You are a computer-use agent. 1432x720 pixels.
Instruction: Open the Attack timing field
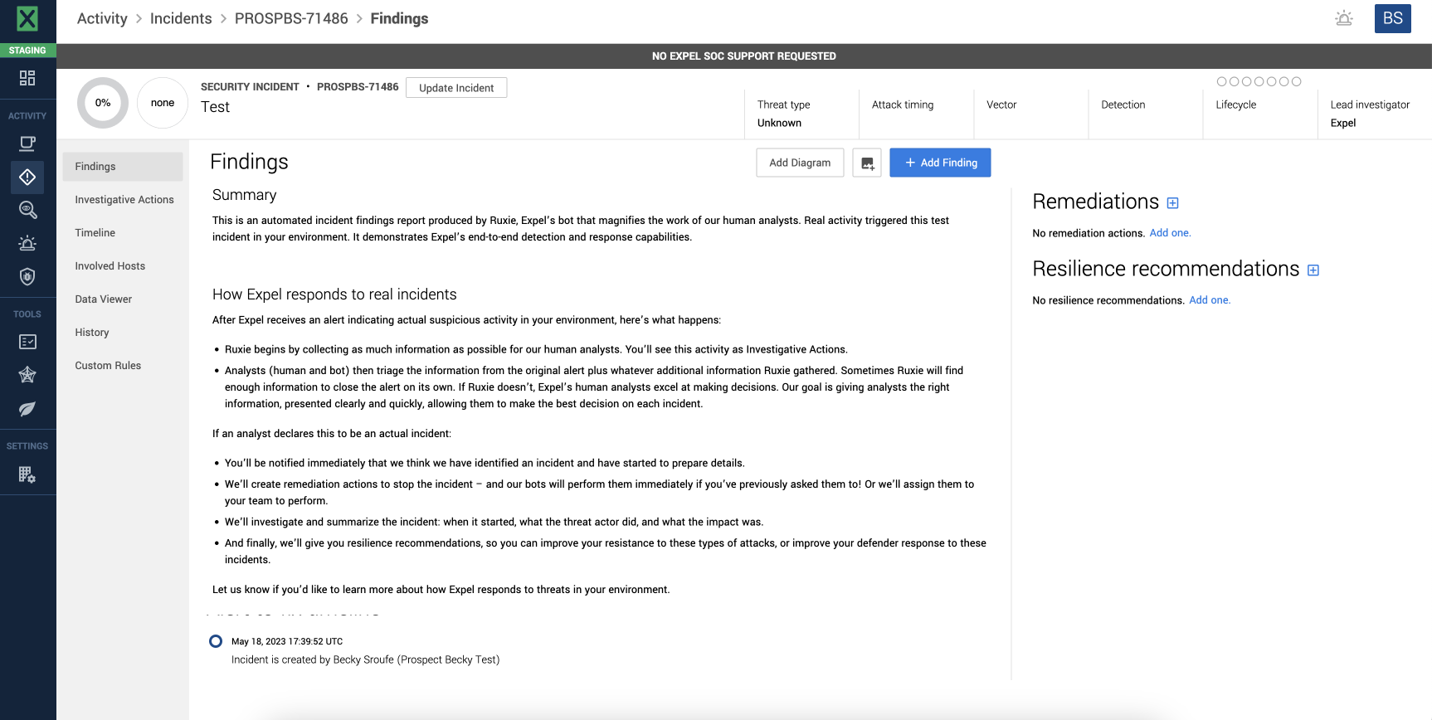(x=917, y=114)
